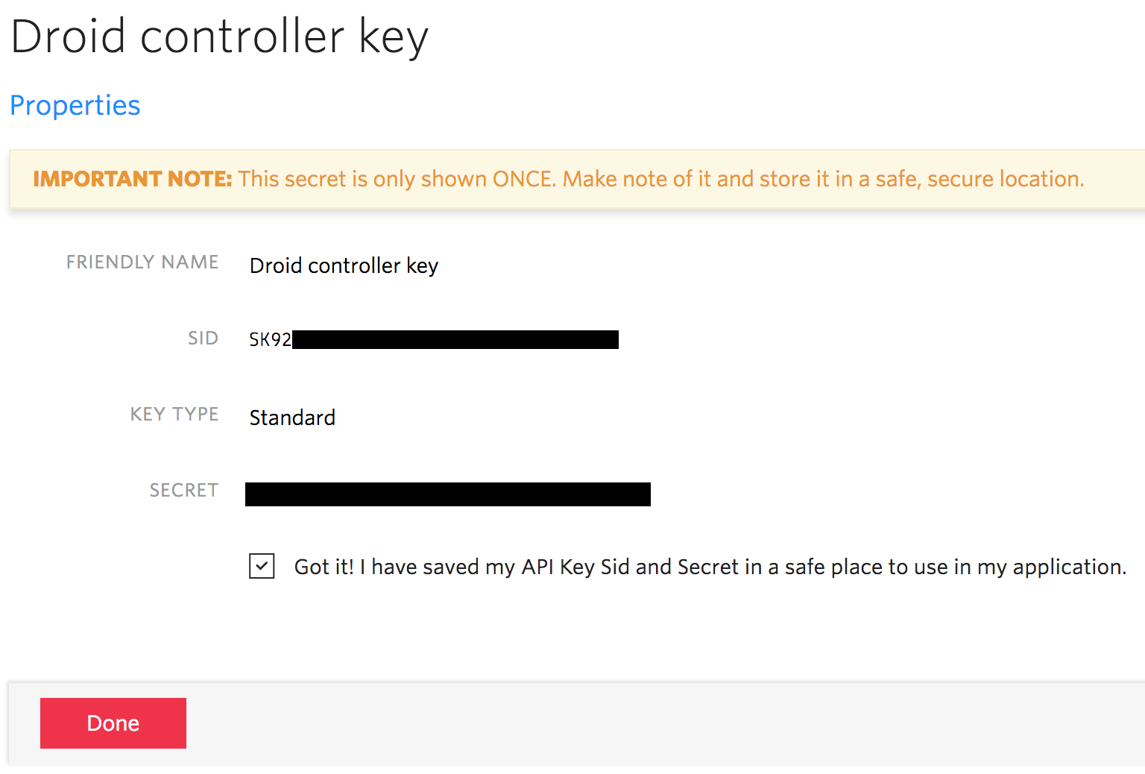Click the redacted SID black bar
The width and height of the screenshot is (1145, 774).
455,340
